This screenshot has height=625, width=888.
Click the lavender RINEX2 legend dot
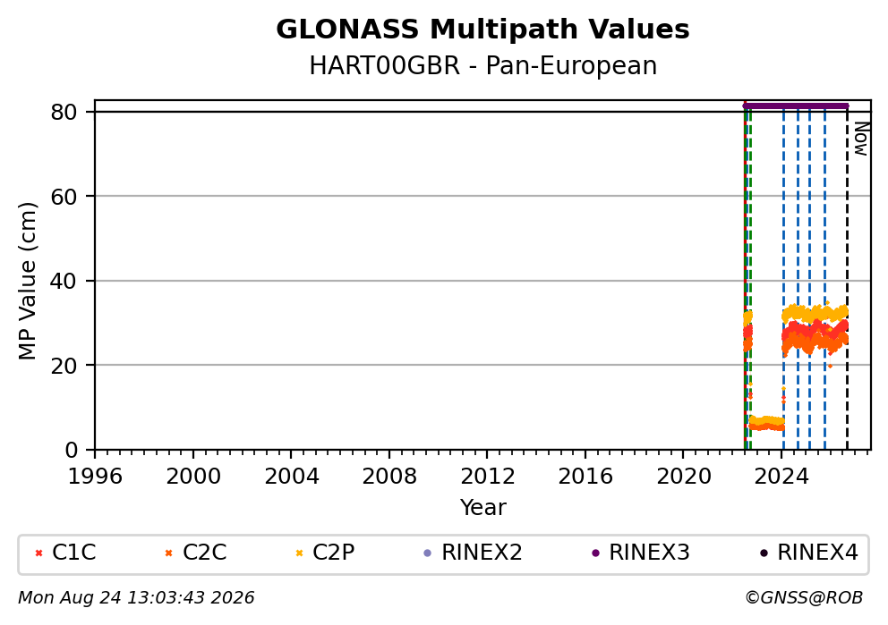click(428, 553)
